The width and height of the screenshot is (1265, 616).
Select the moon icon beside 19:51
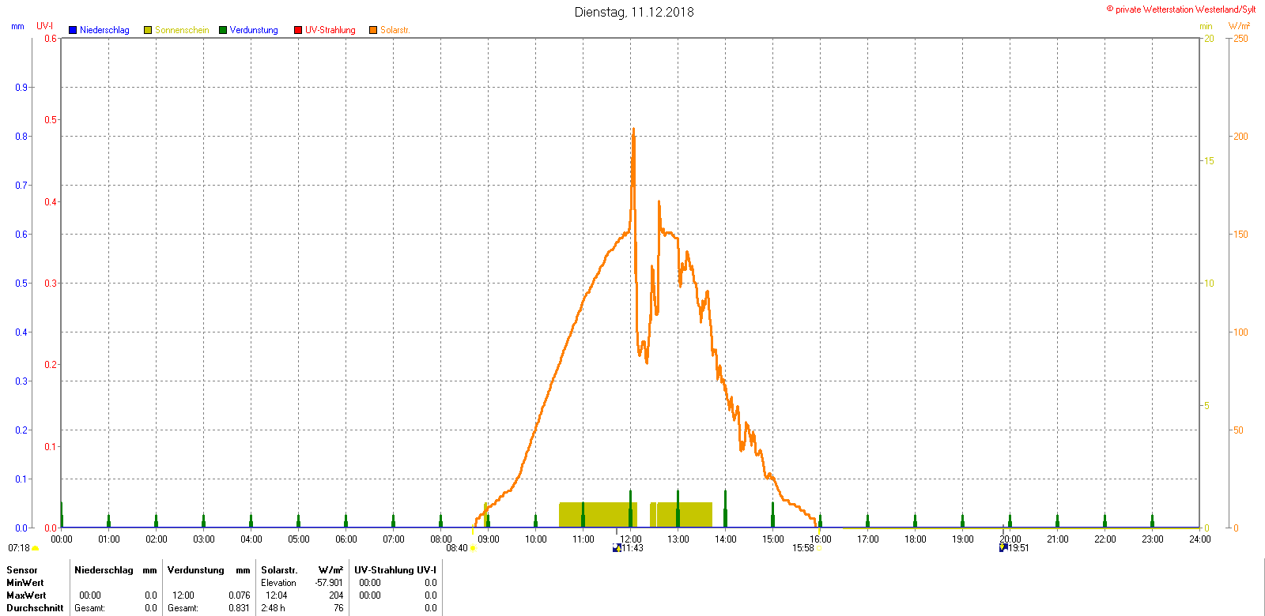1003,548
